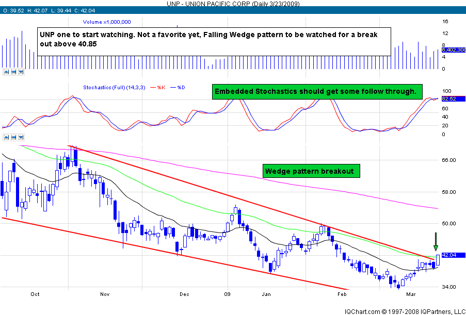Click the UNP - UNION PACIFIC CORP chart title
The image size is (466, 315).
tap(232, 3)
